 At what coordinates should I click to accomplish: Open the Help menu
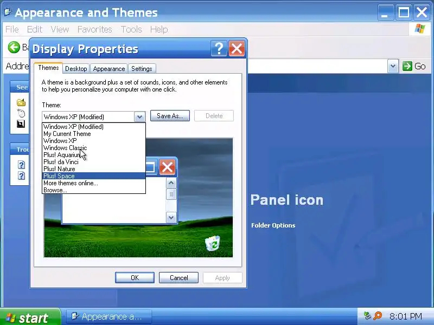point(159,29)
